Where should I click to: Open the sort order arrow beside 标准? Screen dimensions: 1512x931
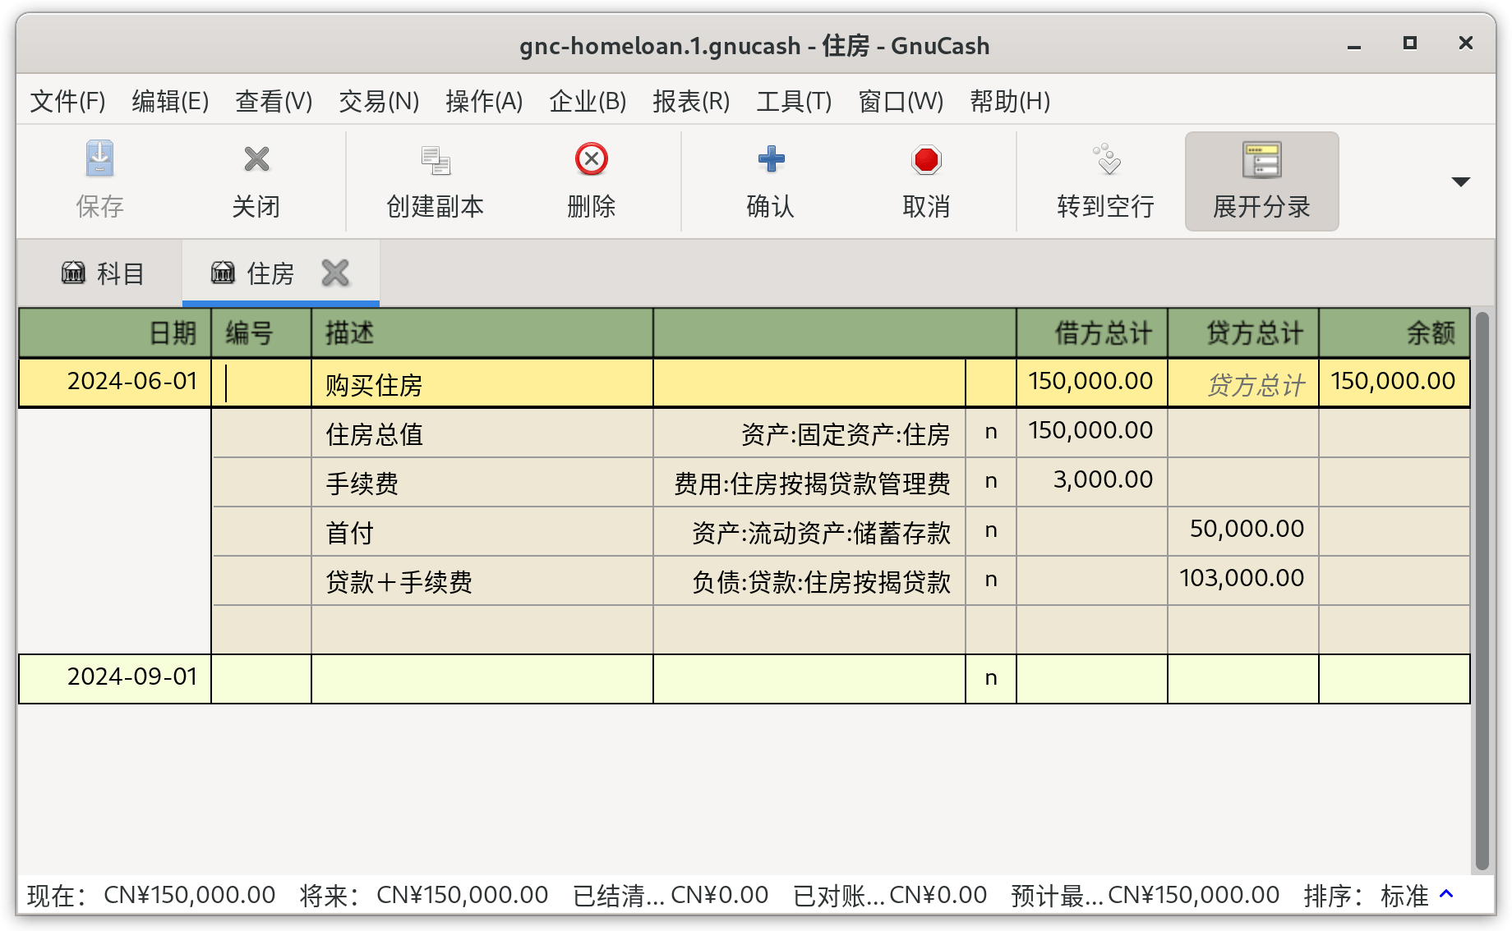1447,894
